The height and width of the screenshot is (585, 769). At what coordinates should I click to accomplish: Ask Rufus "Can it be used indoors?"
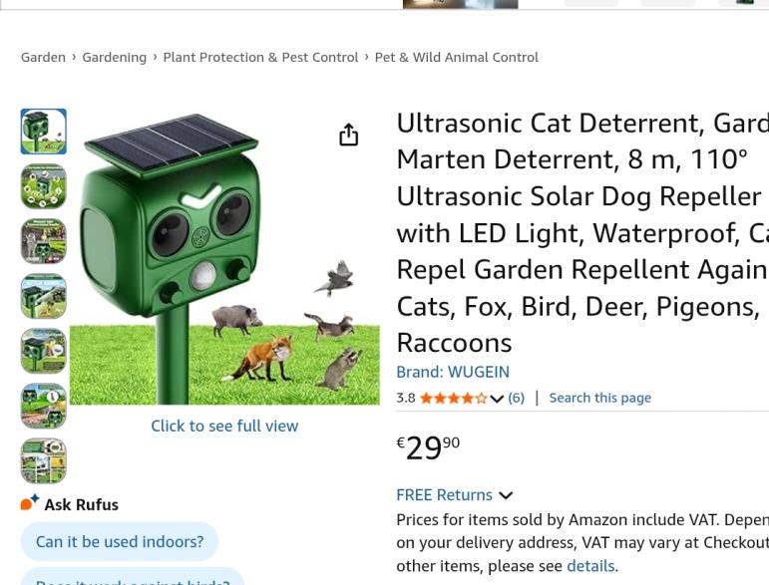point(120,541)
